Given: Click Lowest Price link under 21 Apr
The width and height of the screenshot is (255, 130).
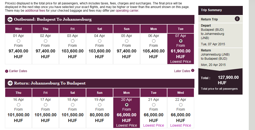Looking at the screenshot, I should click(154, 125).
